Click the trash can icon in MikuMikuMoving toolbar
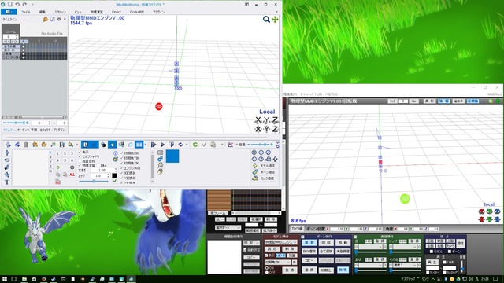Image resolution: width=504 pixels, height=283 pixels. [x=26, y=145]
